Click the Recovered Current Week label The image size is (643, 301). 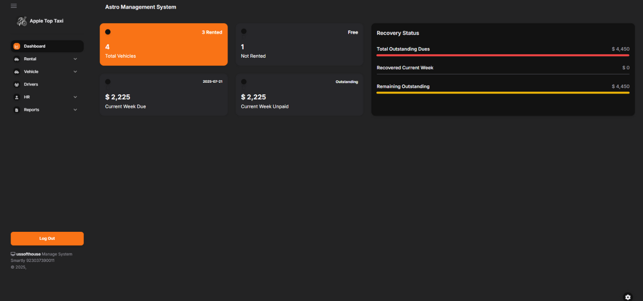click(405, 68)
